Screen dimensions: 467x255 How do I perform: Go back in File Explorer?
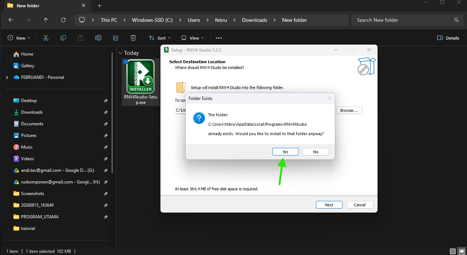pyautogui.click(x=11, y=20)
